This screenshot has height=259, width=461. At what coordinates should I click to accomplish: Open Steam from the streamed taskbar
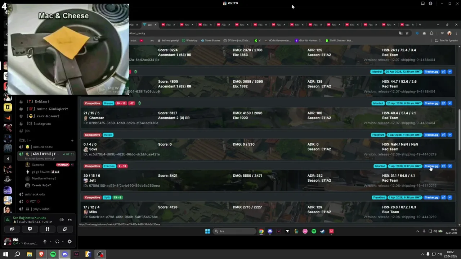(x=322, y=231)
